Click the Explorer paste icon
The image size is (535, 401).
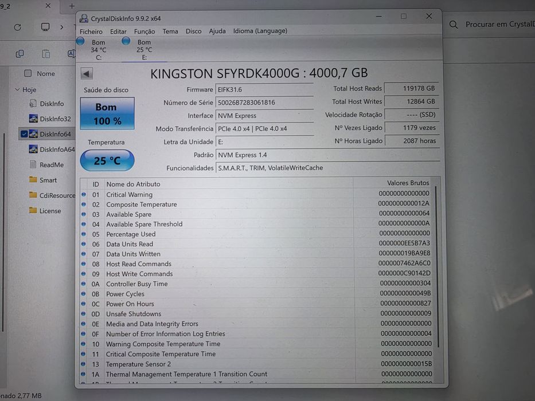click(x=46, y=54)
